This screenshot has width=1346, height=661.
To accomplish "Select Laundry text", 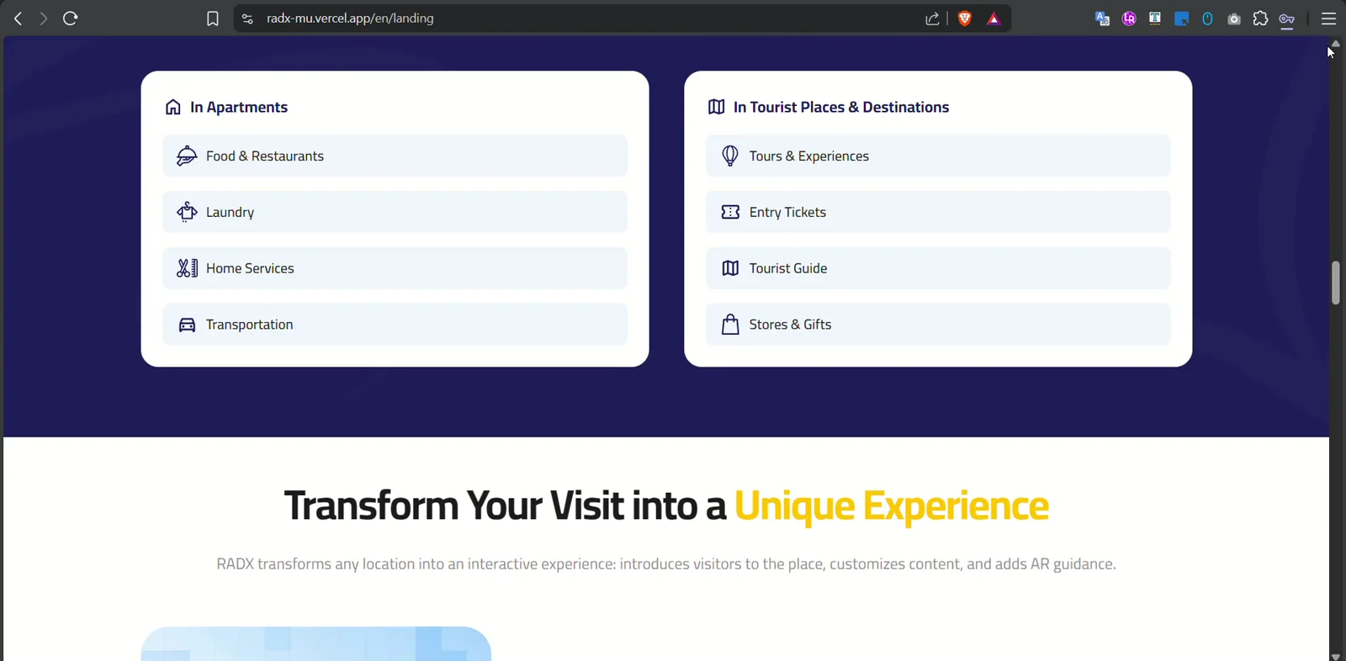I will (230, 212).
